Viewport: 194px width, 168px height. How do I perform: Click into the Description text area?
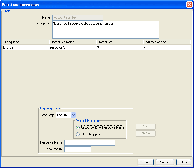[x=106, y=30]
